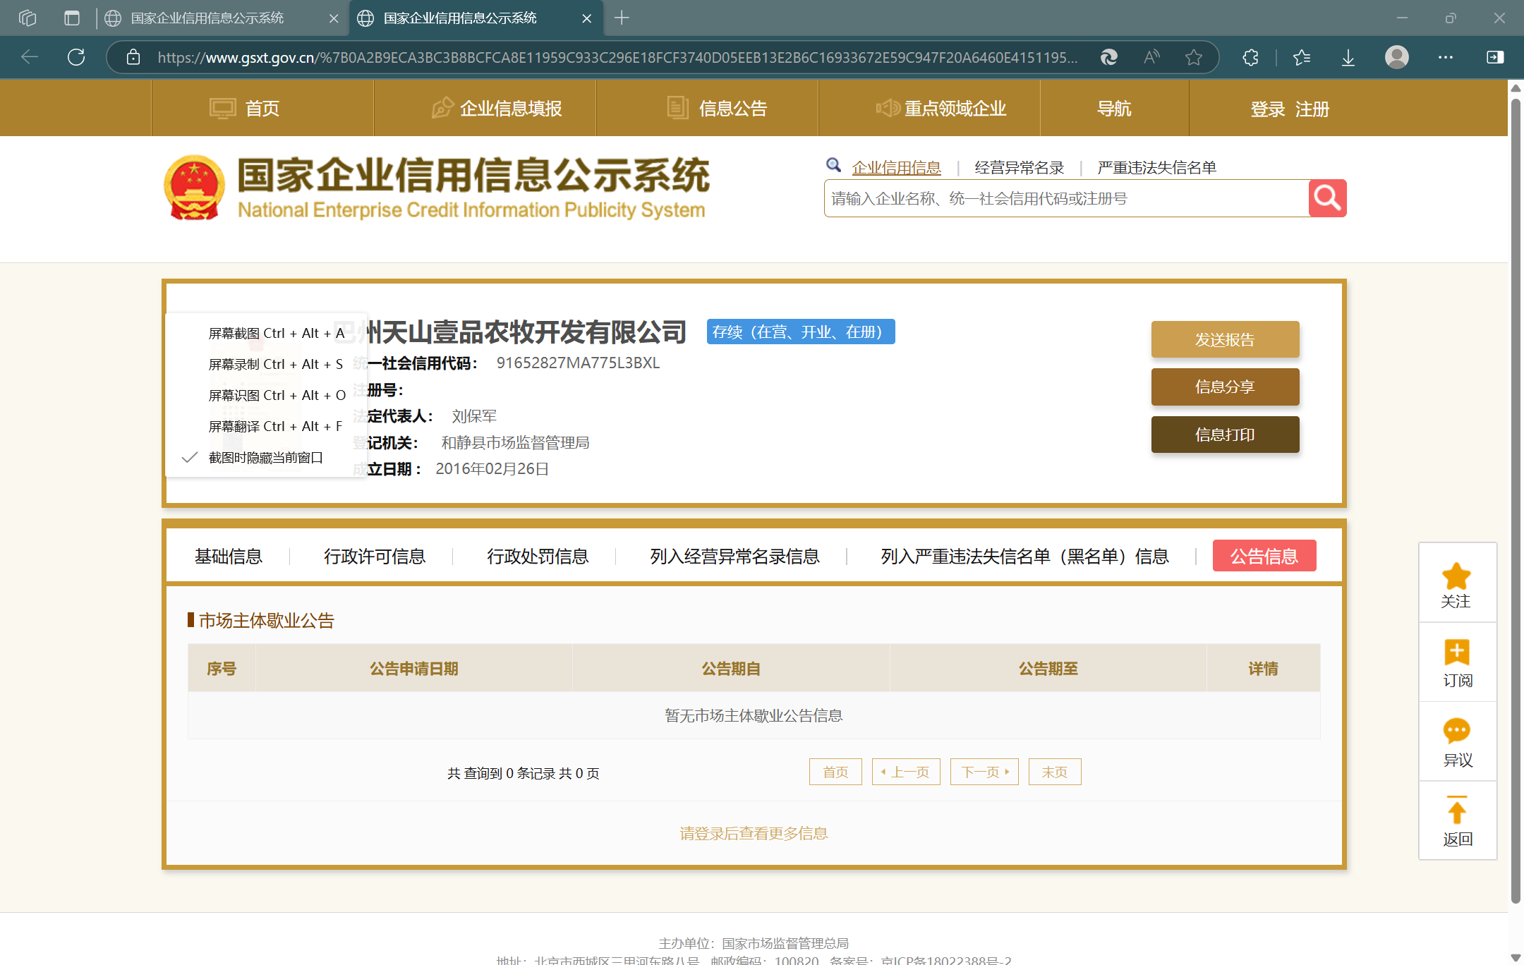Close the active 国家企业信用信息公示系统 tab
Viewport: 1524px width, 965px height.
point(586,18)
